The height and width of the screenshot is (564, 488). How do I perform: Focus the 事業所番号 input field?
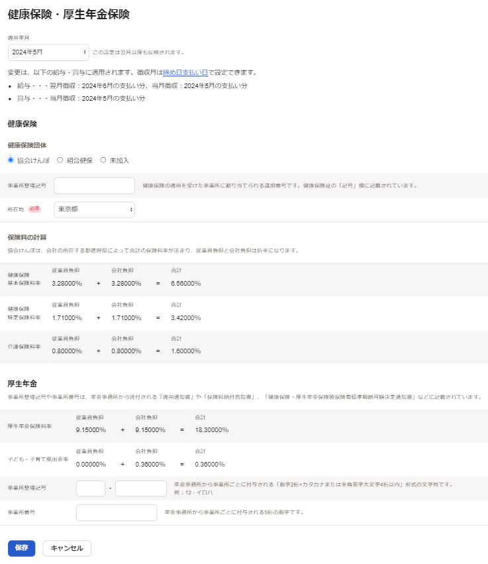[117, 512]
